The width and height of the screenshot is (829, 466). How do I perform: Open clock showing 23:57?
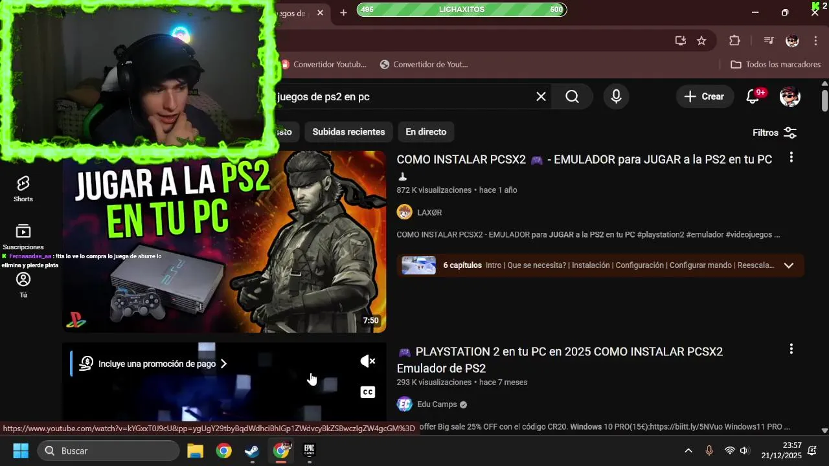point(782,450)
